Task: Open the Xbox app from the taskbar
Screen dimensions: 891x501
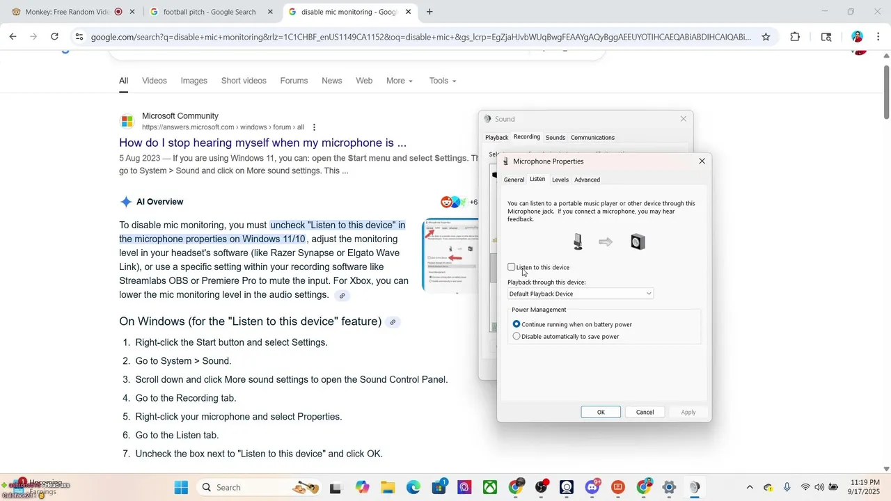Action: click(x=490, y=487)
